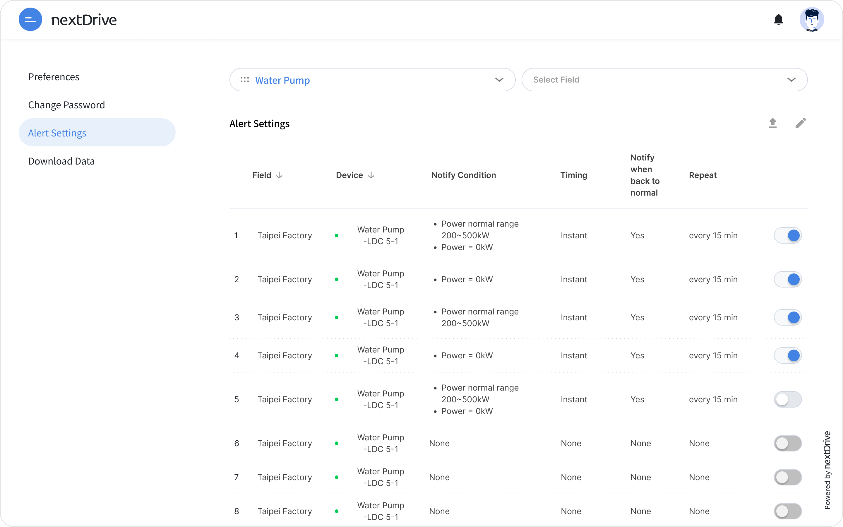The width and height of the screenshot is (843, 527).
Task: Select Download Data in the sidebar
Action: pos(61,161)
